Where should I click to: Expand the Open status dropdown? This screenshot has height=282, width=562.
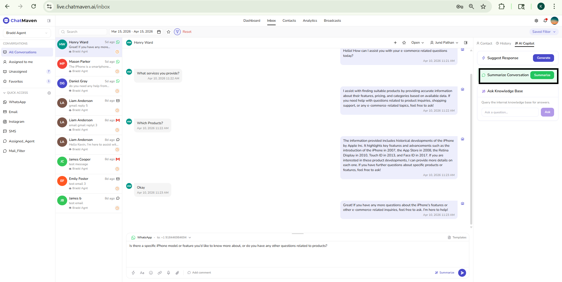pos(417,43)
